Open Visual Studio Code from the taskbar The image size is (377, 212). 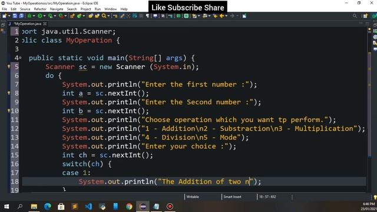(88, 207)
